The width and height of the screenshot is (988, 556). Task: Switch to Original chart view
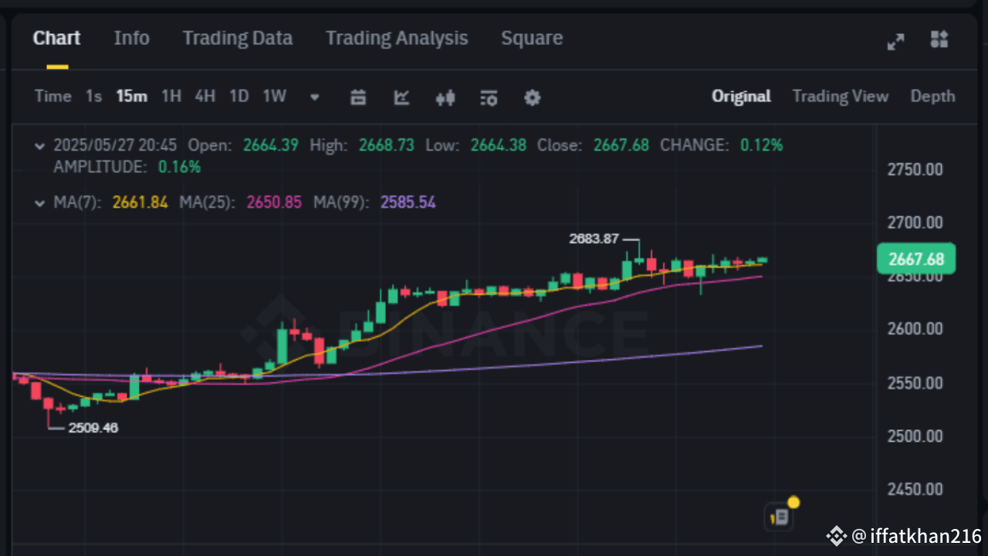(741, 97)
